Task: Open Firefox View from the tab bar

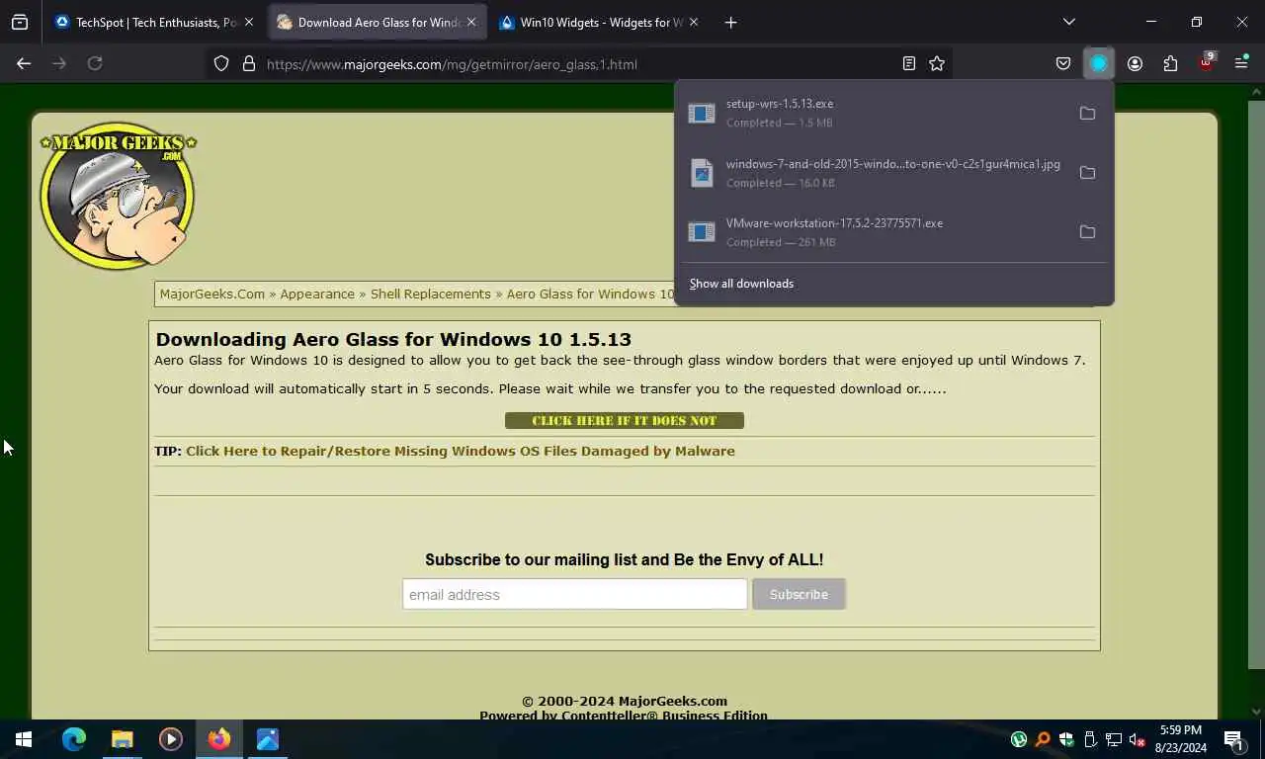Action: (x=20, y=22)
